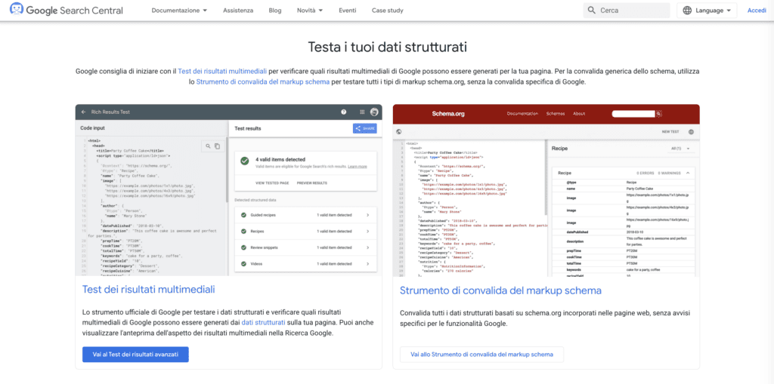Click the Accedi sign-in link
The image size is (774, 384).
point(757,11)
